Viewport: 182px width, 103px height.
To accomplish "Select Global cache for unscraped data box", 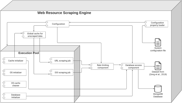I will pyautogui.click(x=34, y=35).
